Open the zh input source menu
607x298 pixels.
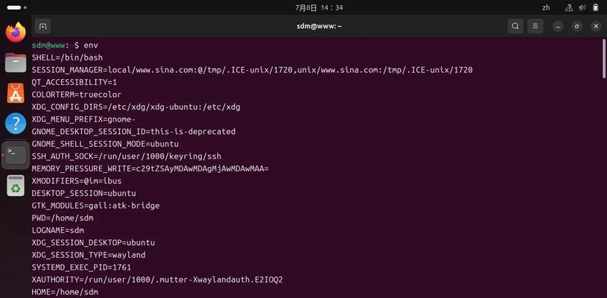[546, 7]
